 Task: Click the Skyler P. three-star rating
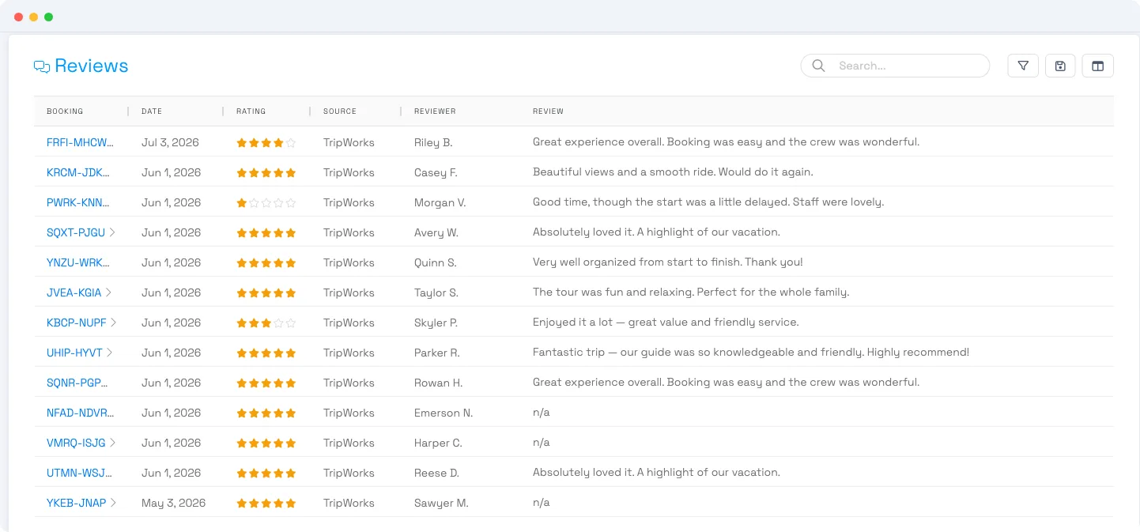click(x=266, y=323)
